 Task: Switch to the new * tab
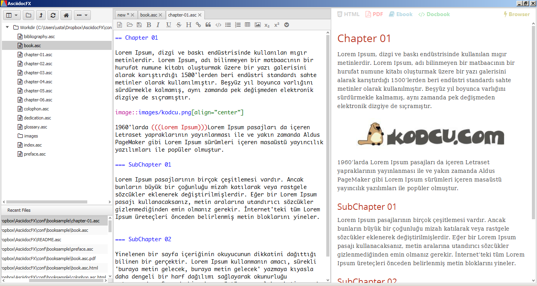[x=123, y=15]
